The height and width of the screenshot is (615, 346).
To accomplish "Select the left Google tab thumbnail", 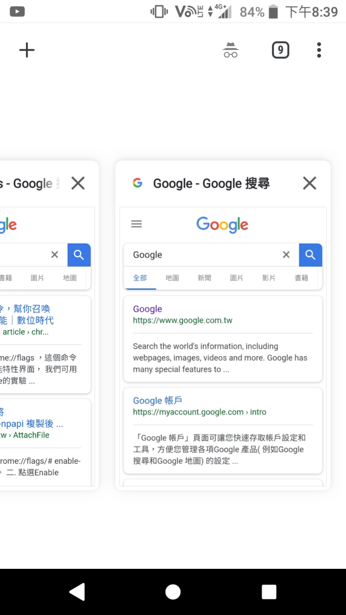I will [46, 346].
